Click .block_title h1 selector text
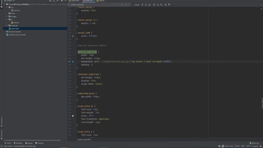Image resolution: width=263 pixels, height=148 pixels. pos(85,106)
